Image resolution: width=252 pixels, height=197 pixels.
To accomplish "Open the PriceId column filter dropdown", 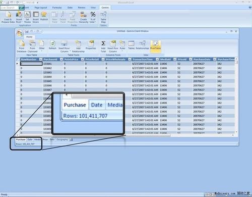I will [191, 59].
